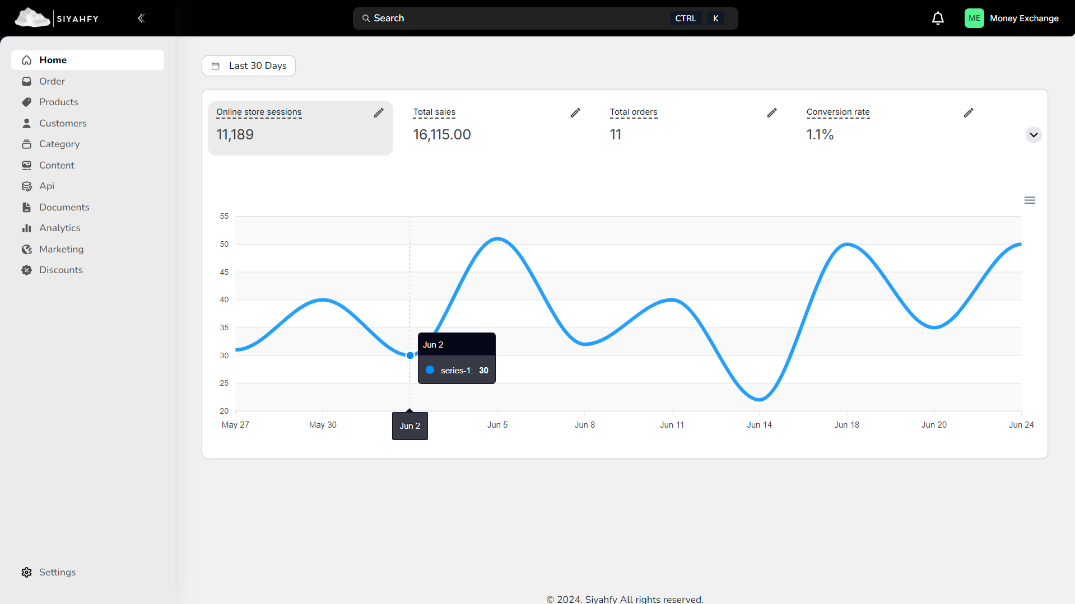Viewport: 1075px width, 604px height.
Task: Collapse the sidebar using the double-chevron icon
Action: coord(141,18)
